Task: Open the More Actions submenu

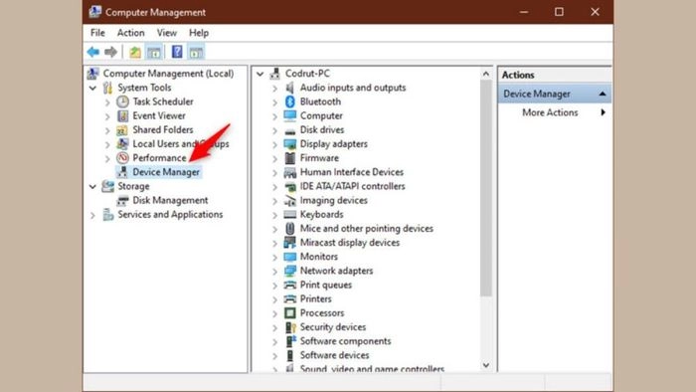Action: 555,112
